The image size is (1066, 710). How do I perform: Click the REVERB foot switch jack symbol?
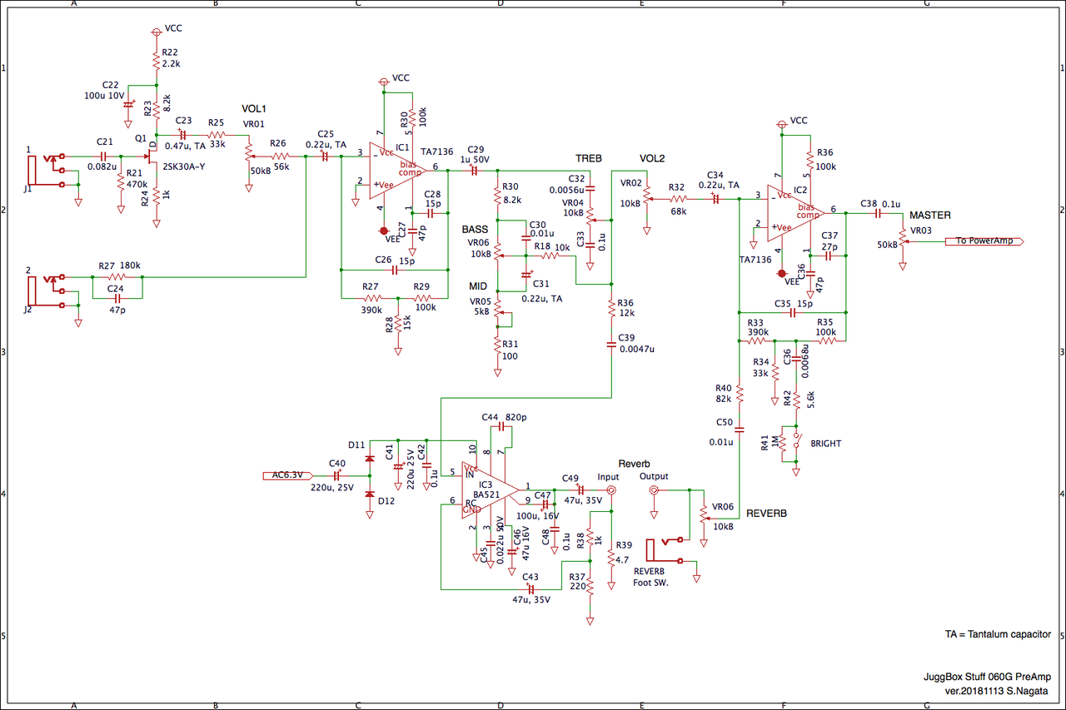(665, 550)
